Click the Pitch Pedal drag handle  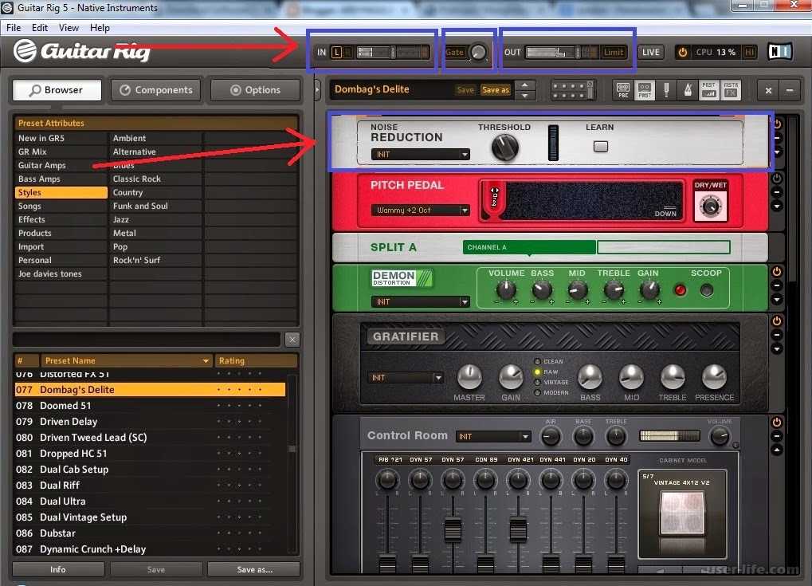[x=494, y=197]
